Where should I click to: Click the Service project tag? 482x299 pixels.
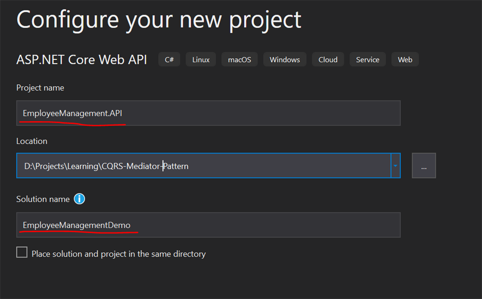tap(368, 59)
